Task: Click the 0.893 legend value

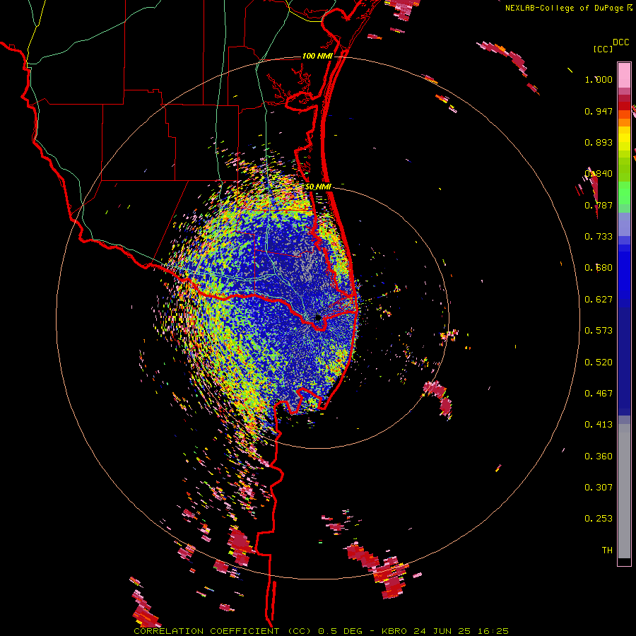Action: pyautogui.click(x=599, y=142)
